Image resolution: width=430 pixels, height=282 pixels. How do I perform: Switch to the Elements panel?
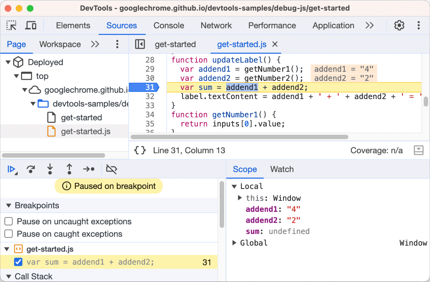coord(73,25)
